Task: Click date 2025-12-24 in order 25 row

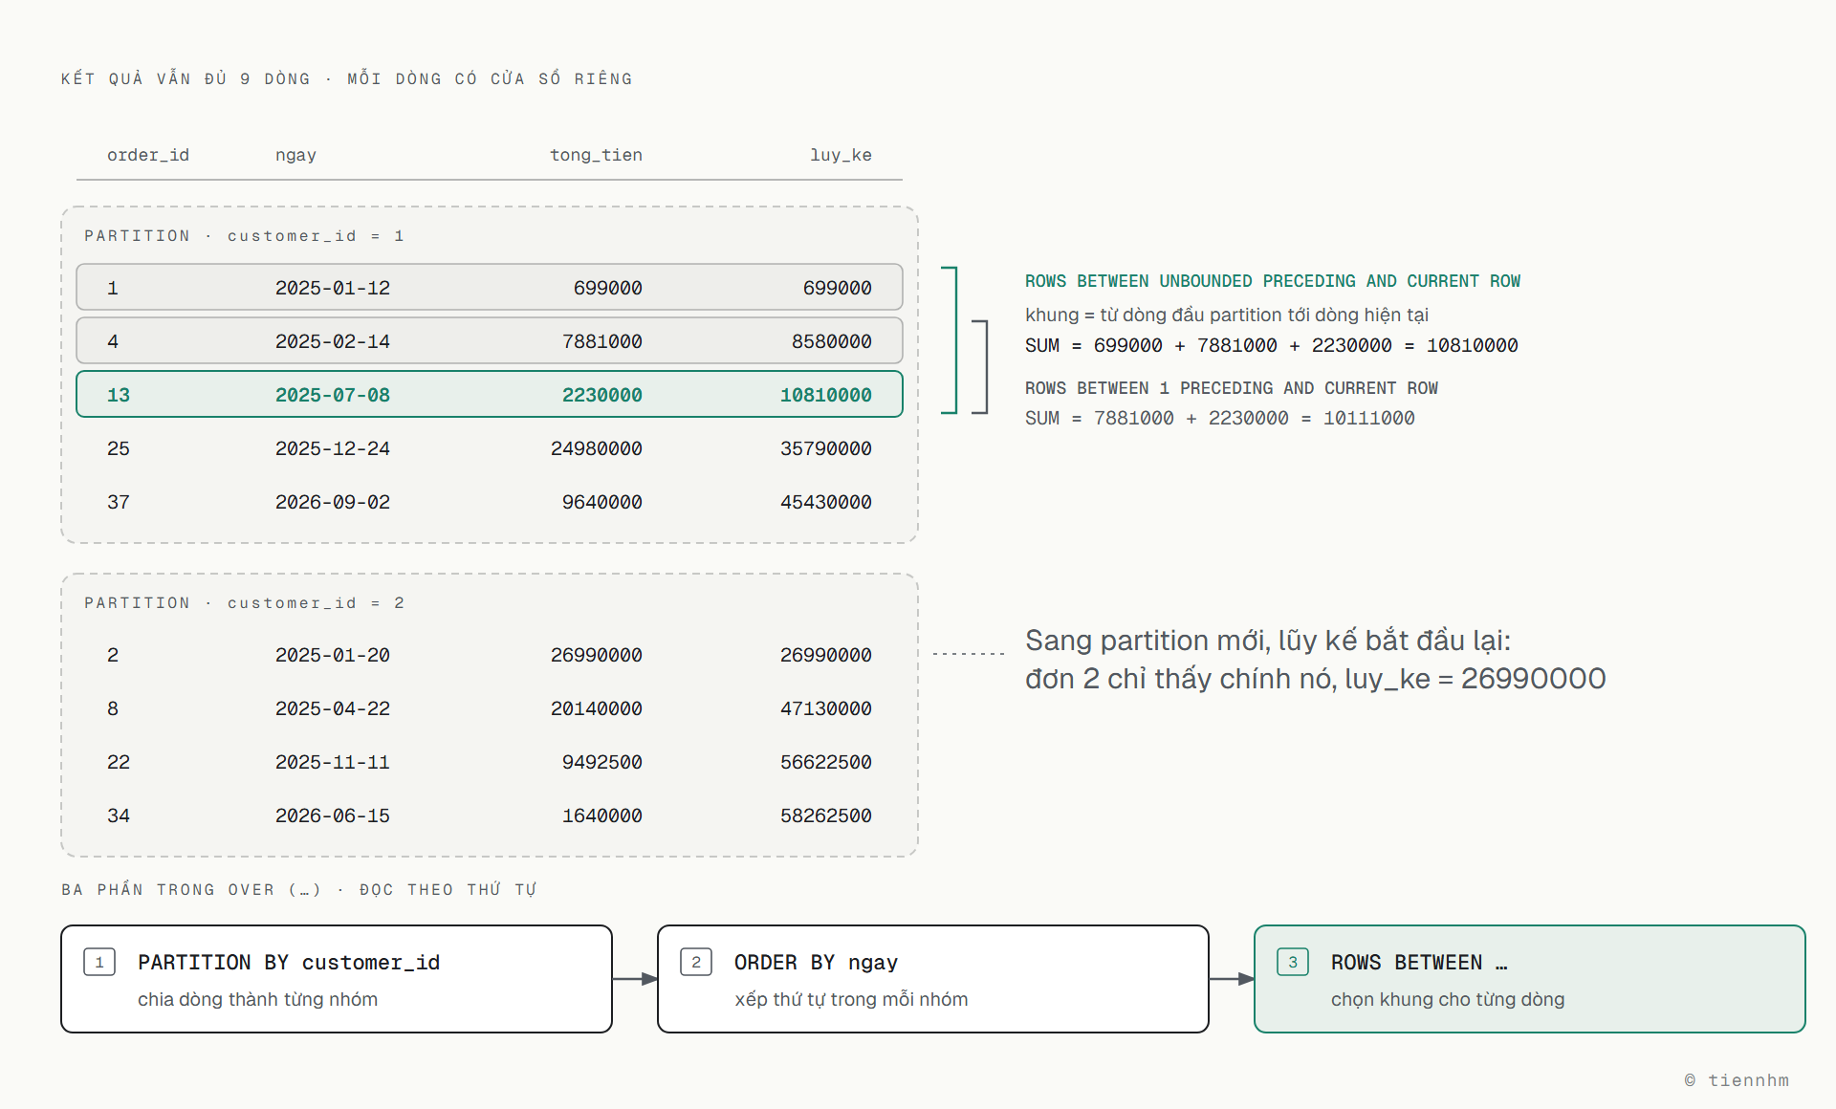Action: tap(333, 448)
